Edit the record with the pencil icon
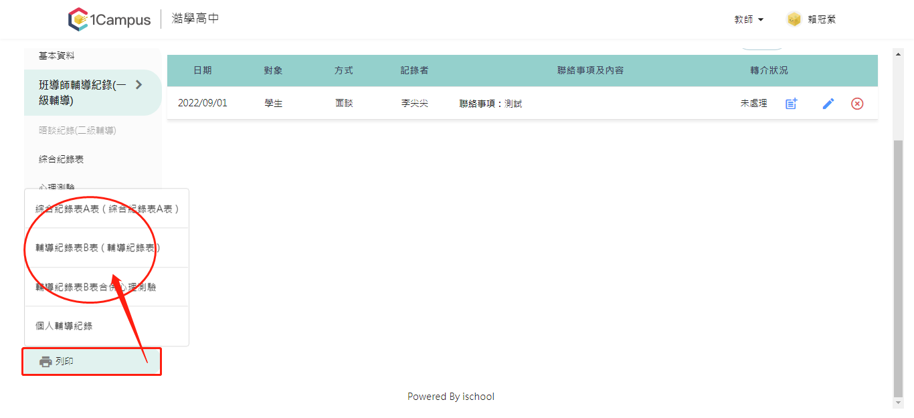The width and height of the screenshot is (914, 418). [828, 104]
